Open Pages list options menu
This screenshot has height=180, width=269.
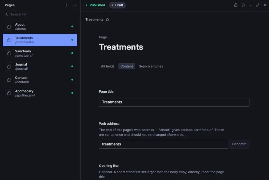tap(74, 5)
